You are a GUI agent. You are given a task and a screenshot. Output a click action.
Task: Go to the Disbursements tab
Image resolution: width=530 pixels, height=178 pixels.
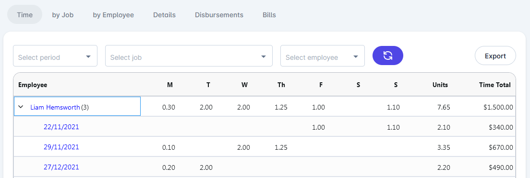[x=219, y=15]
